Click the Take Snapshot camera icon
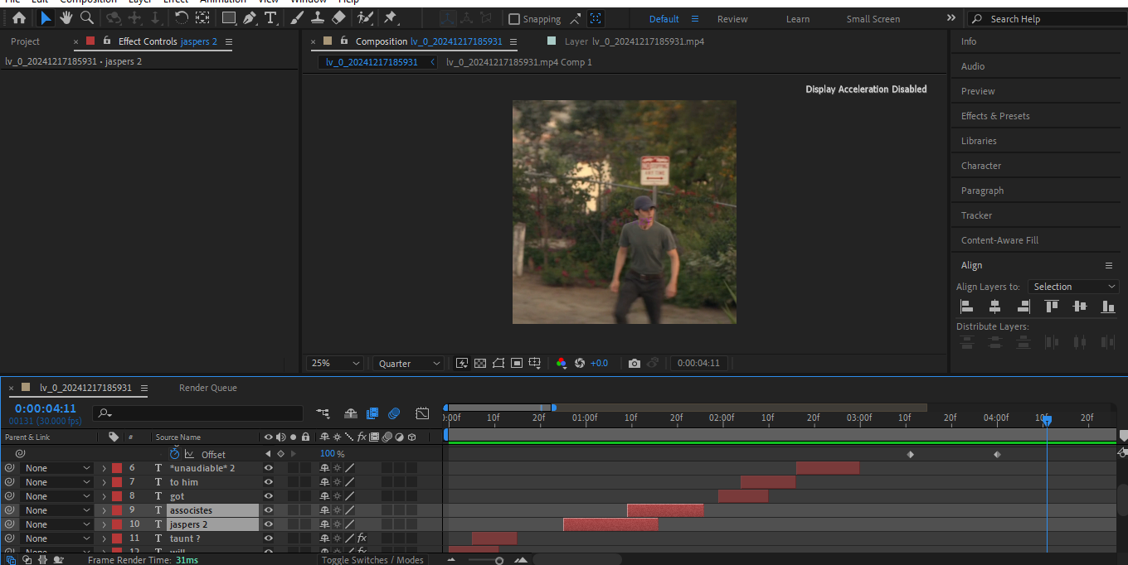The height and width of the screenshot is (565, 1128). (634, 363)
